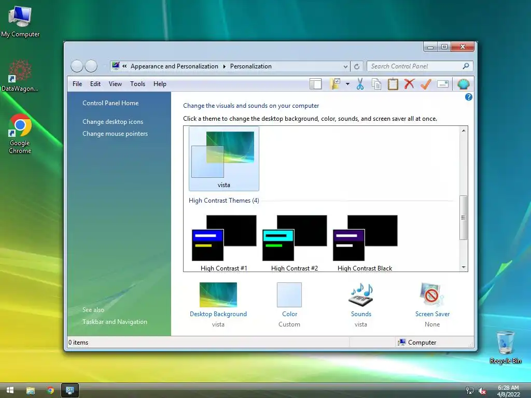Click the search magnifier icon
531x398 pixels.
pos(466,66)
